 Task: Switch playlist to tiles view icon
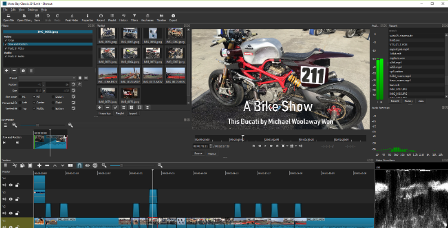pyautogui.click(x=131, y=107)
